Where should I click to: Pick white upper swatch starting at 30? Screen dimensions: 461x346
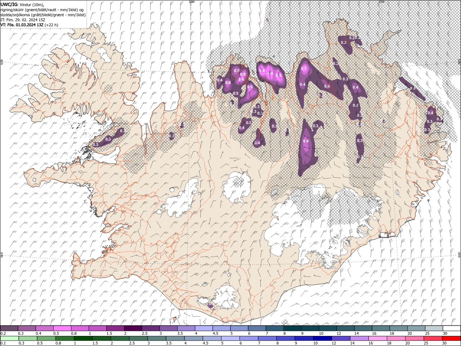[x=451, y=328]
